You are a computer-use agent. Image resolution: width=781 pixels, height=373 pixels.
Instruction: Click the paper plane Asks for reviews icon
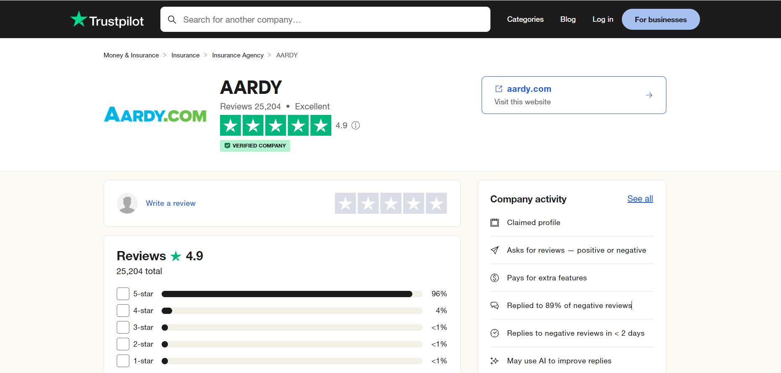(x=495, y=250)
